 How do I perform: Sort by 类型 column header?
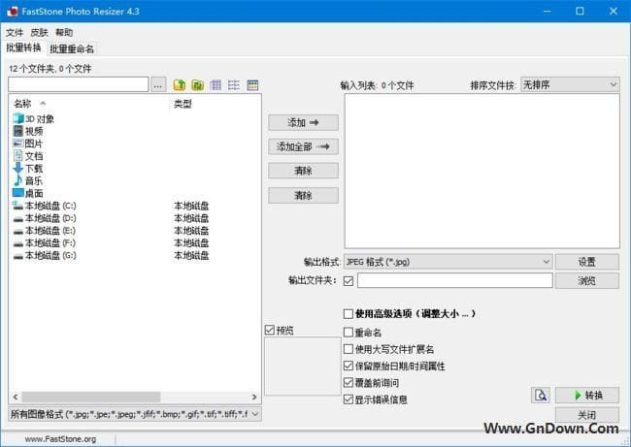pos(216,104)
